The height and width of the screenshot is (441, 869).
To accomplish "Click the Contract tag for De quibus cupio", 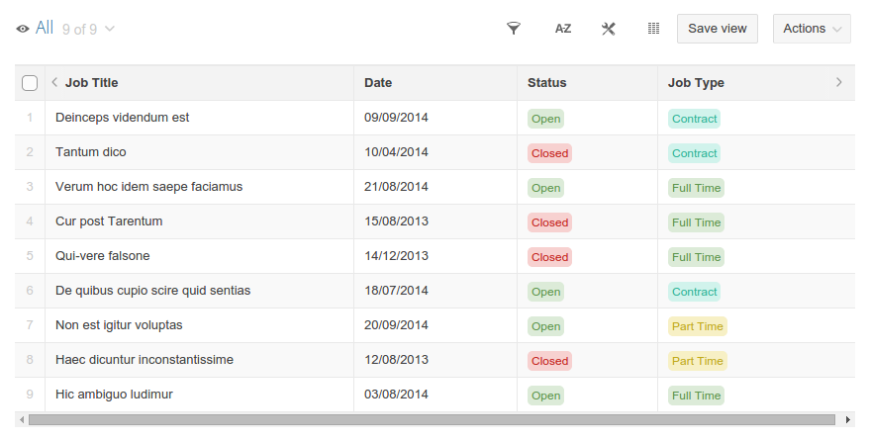I will 694,292.
